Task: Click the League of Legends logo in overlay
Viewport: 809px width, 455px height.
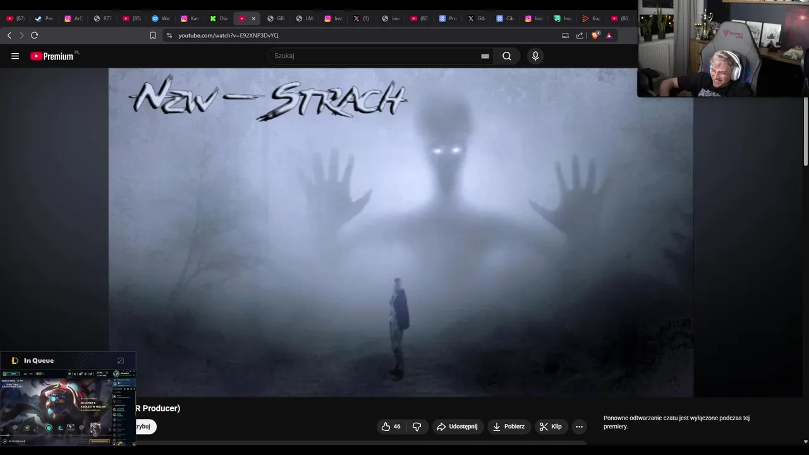Action: 15,361
